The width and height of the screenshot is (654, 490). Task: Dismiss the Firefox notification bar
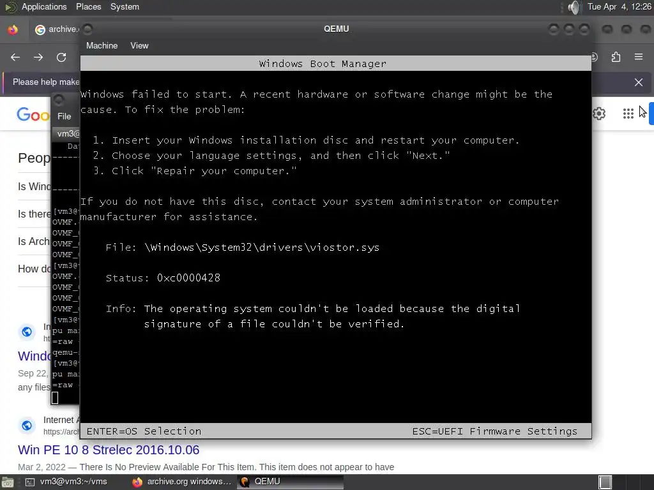click(x=639, y=82)
